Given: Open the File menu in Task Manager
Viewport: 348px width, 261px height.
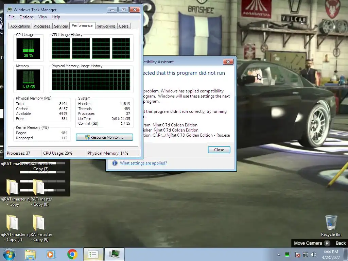Looking at the screenshot, I should (x=12, y=17).
